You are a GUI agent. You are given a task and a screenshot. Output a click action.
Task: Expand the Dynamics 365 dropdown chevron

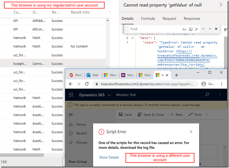(109, 95)
